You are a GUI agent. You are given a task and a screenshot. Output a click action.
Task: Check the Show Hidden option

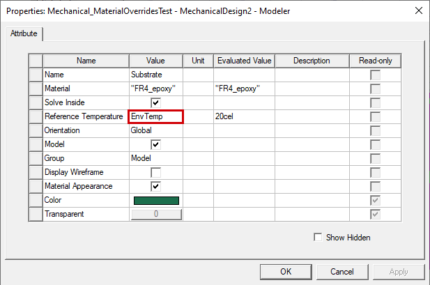click(x=319, y=238)
